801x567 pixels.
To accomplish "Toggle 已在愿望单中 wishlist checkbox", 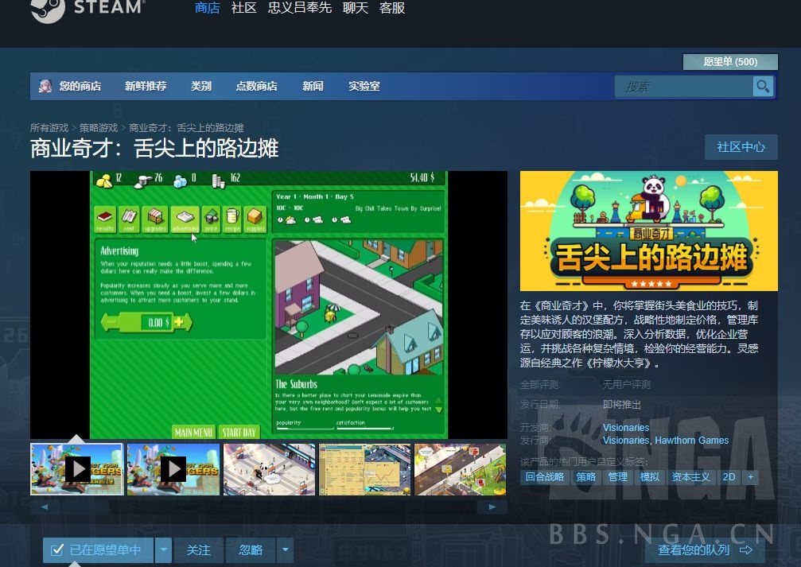I will pyautogui.click(x=57, y=550).
